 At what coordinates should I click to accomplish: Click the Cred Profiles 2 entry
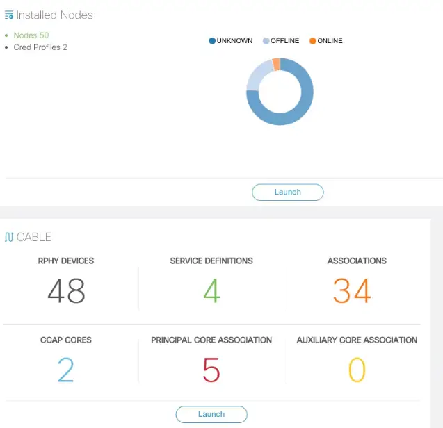40,47
